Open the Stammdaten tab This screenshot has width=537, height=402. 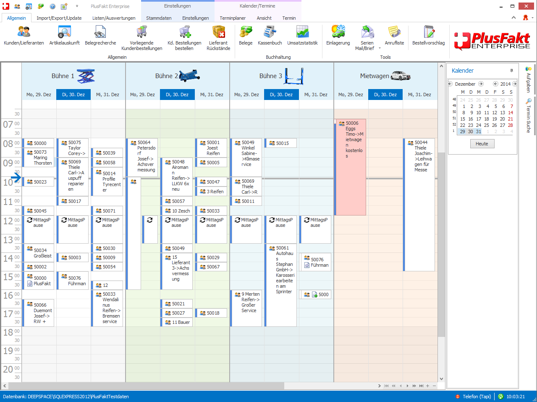pyautogui.click(x=159, y=18)
